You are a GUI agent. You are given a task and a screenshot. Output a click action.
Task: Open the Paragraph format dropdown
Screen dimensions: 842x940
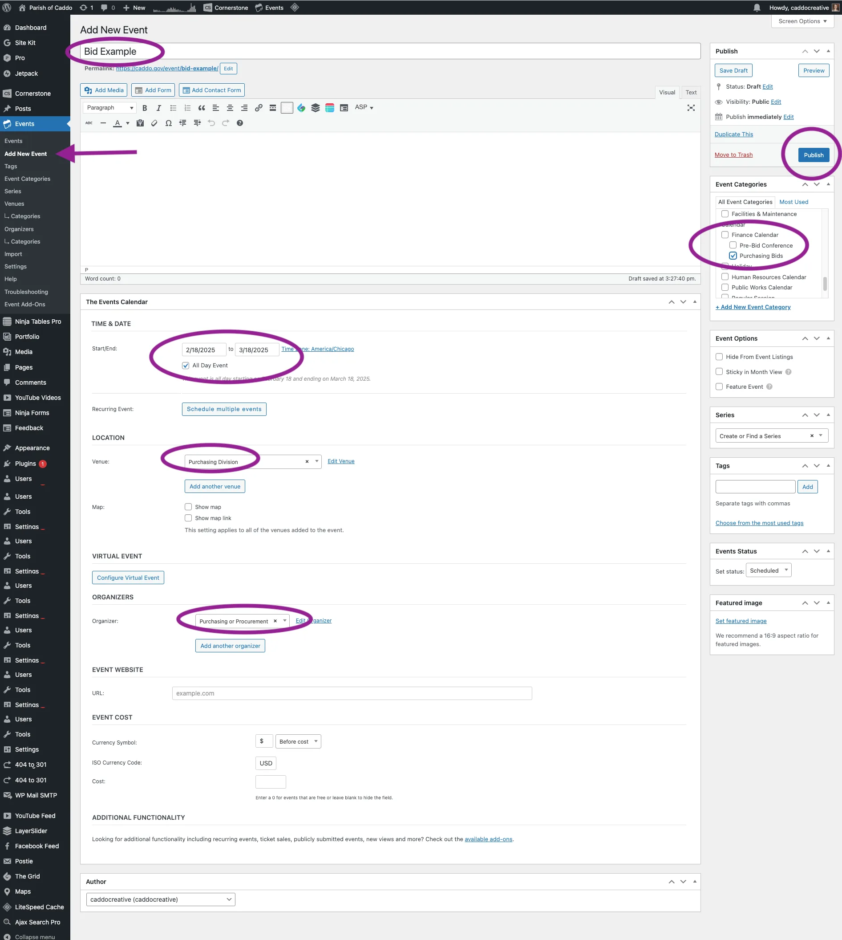point(109,108)
